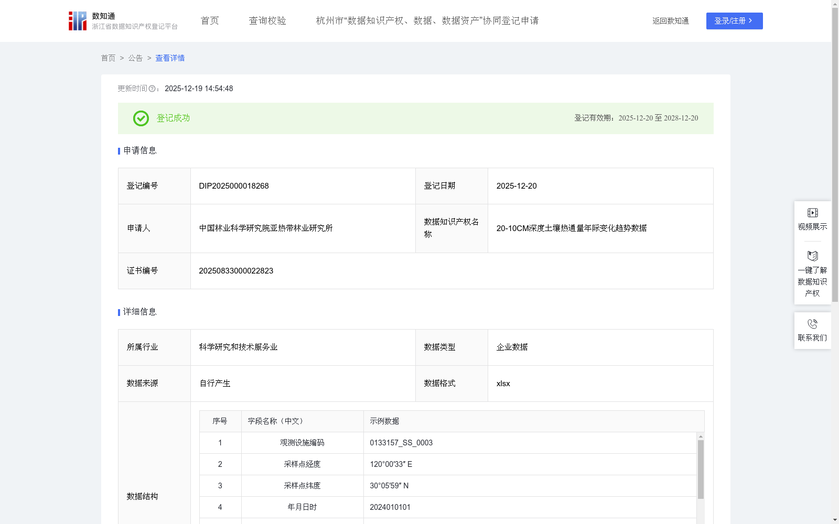Click update time 2025-12-19 14:54:48

pos(199,89)
